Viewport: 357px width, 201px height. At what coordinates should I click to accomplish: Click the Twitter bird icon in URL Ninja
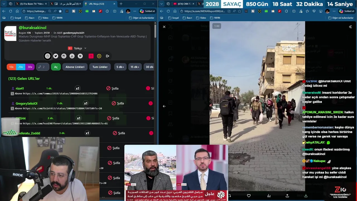56,56
